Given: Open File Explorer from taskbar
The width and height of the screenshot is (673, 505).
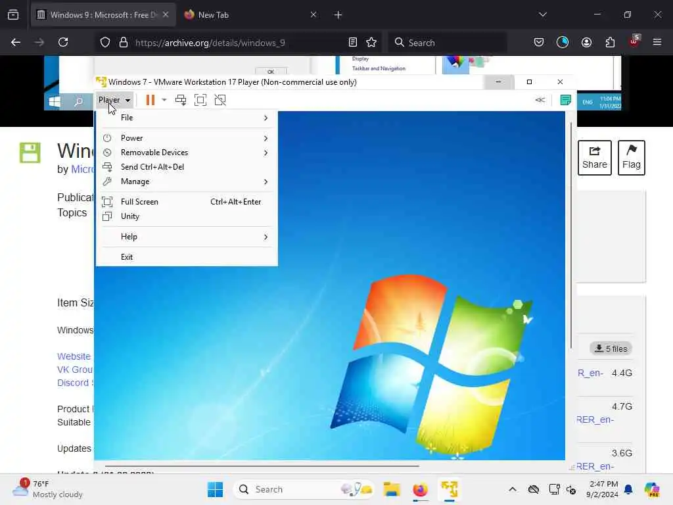Looking at the screenshot, I should (x=392, y=489).
